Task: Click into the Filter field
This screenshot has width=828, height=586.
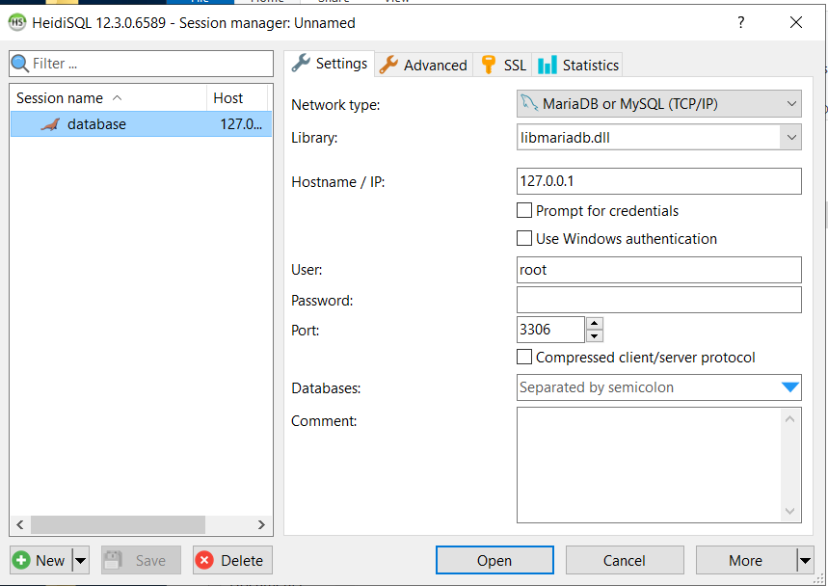Action: coord(141,64)
